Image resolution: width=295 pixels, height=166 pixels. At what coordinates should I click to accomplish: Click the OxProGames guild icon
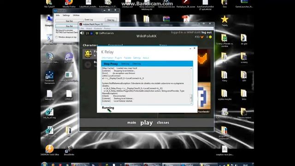97,33
